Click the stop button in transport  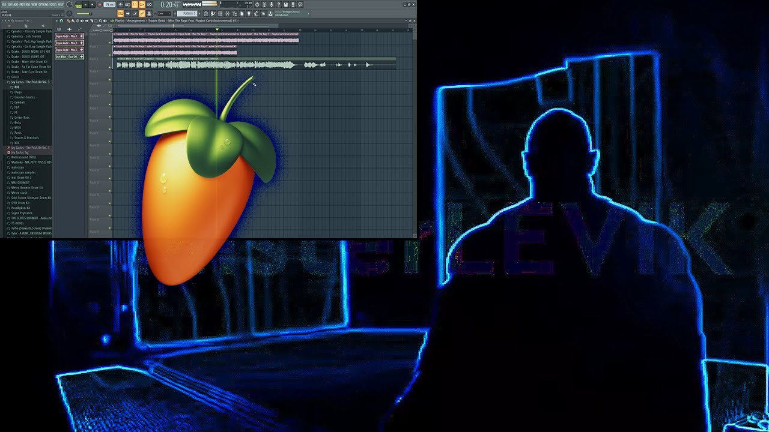pyautogui.click(x=92, y=5)
